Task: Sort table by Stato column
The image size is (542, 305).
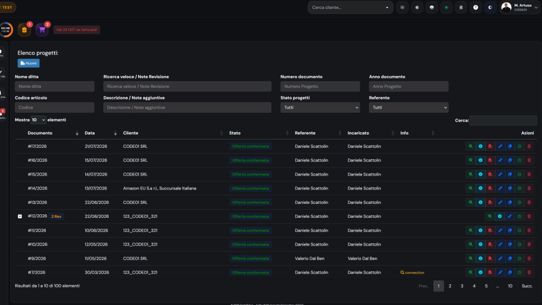Action: (258, 133)
